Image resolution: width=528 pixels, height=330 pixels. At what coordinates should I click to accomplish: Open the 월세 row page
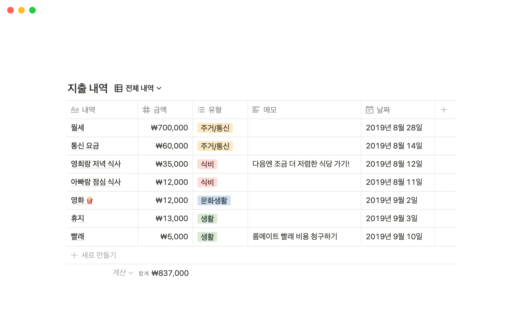pos(78,128)
